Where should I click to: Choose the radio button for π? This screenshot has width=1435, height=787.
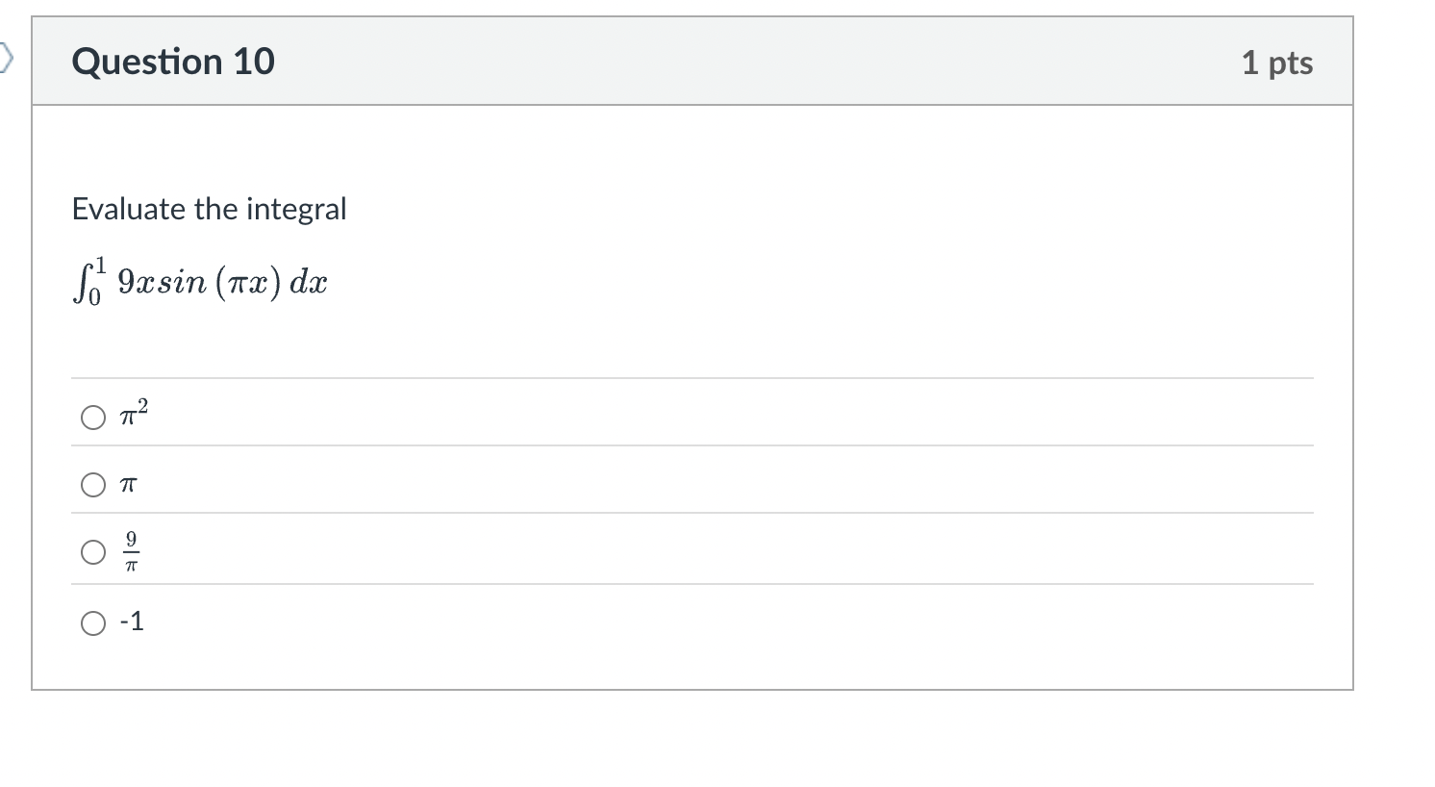(x=93, y=485)
